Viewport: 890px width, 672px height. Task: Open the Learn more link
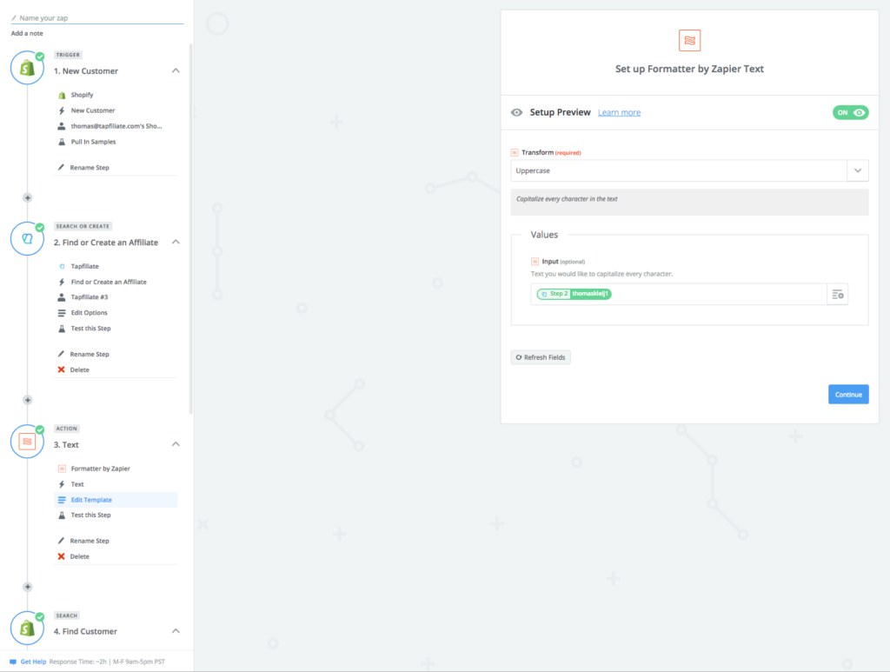619,112
